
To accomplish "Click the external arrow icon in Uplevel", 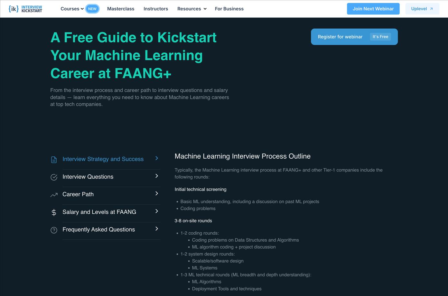I will (431, 9).
